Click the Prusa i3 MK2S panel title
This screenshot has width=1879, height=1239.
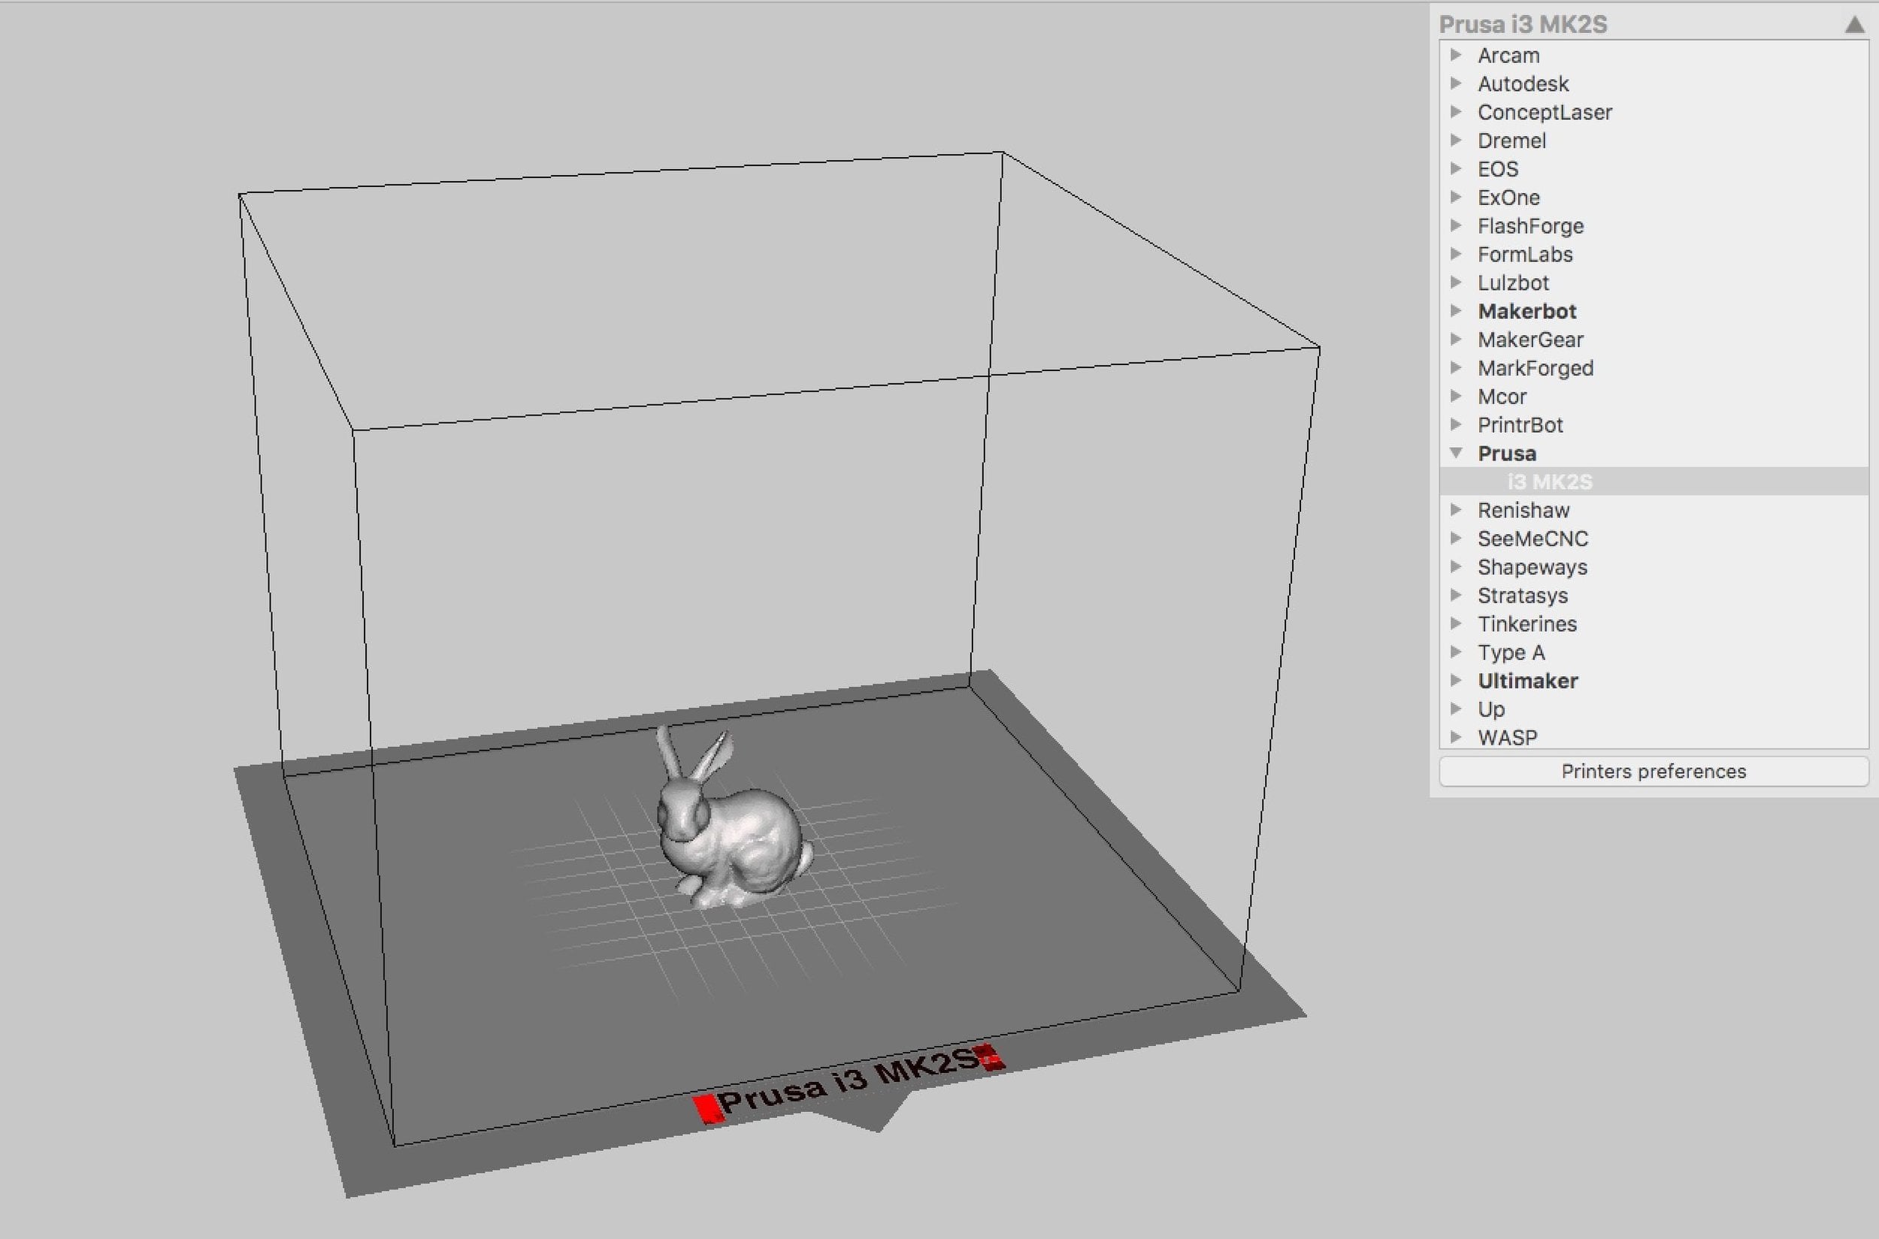(x=1523, y=25)
